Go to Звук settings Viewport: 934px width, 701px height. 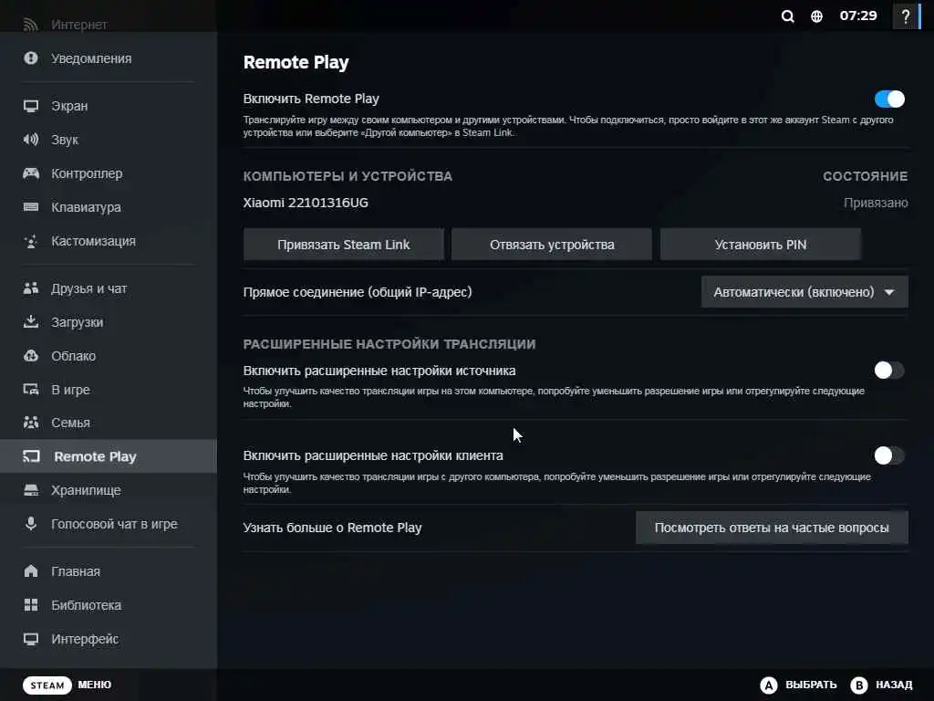click(109, 140)
